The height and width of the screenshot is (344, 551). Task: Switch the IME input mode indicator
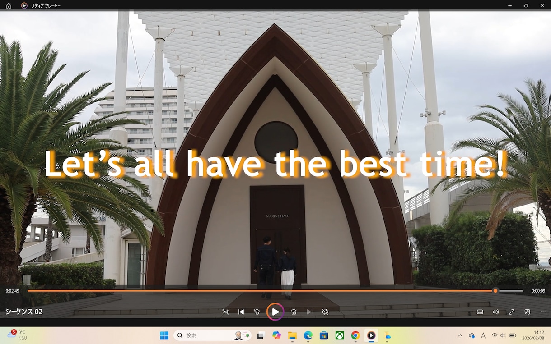(483, 335)
